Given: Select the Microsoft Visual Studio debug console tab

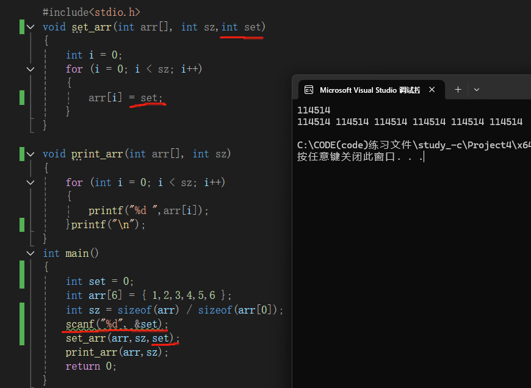Looking at the screenshot, I should (x=372, y=90).
